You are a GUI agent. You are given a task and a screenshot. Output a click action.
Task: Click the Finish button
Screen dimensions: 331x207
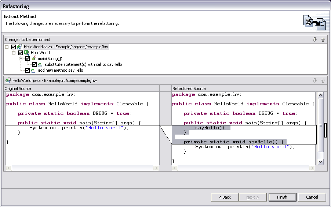tap(282, 197)
